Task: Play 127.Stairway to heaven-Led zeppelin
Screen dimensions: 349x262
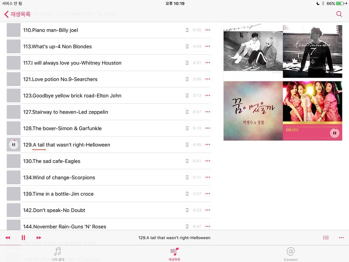Action: (x=65, y=112)
